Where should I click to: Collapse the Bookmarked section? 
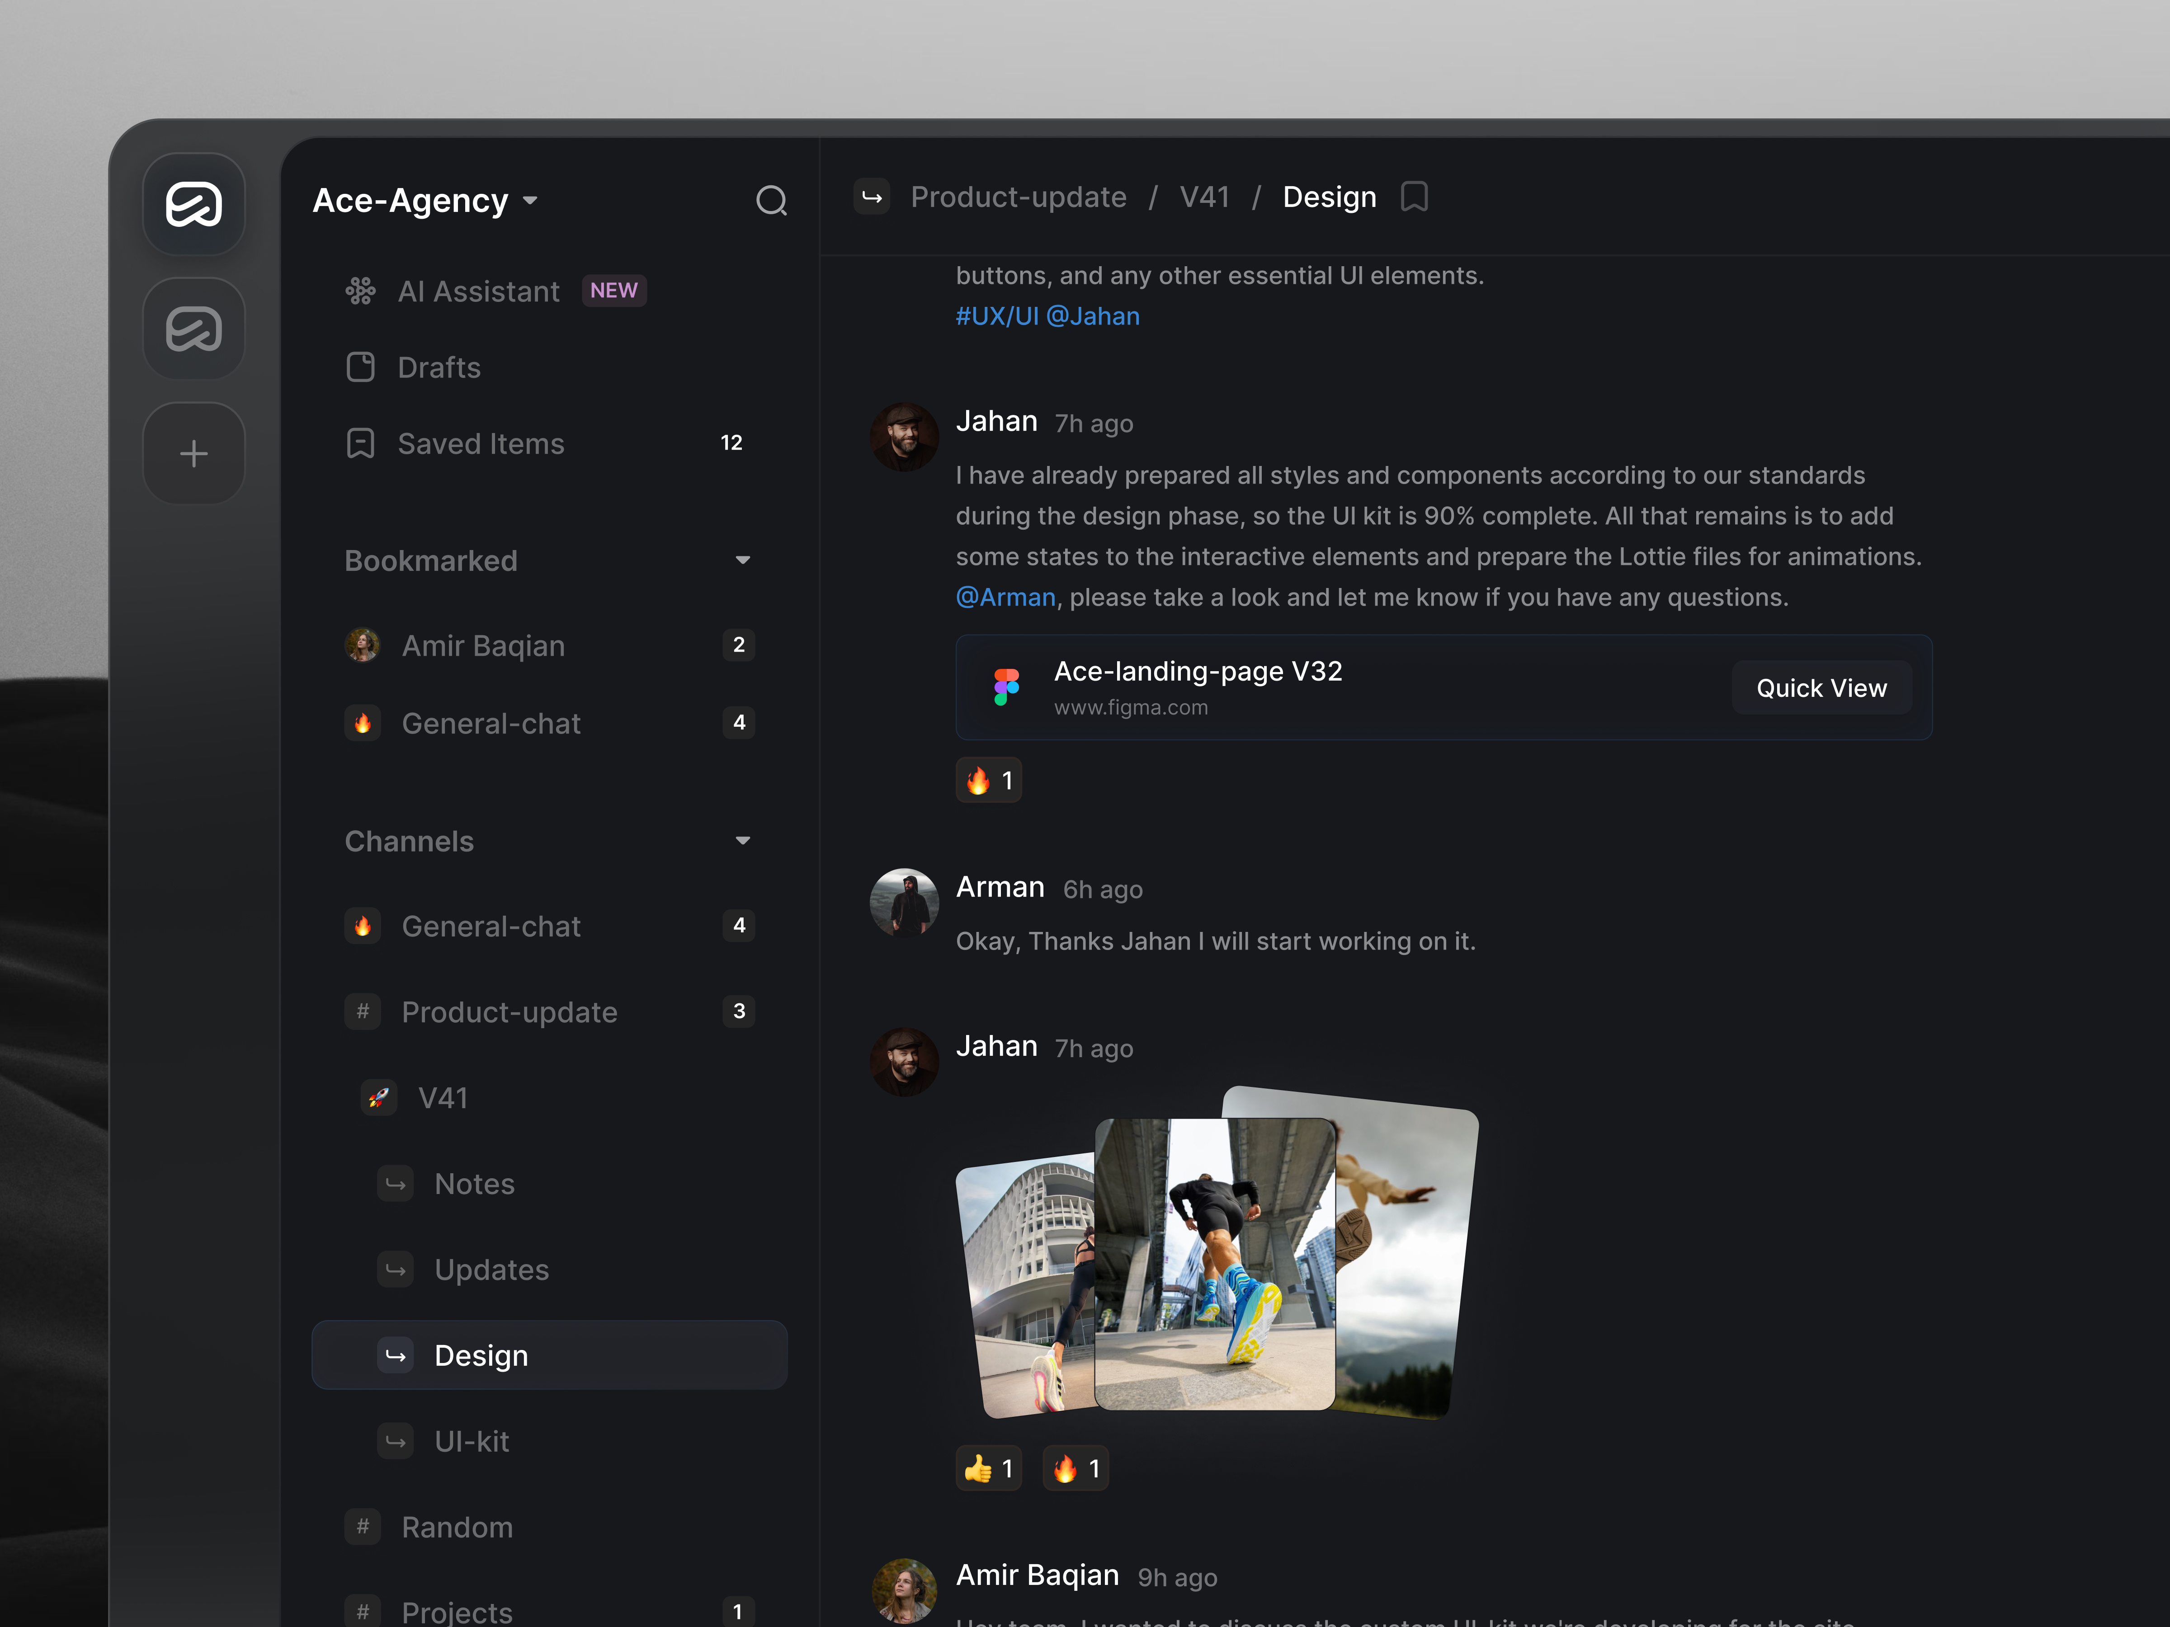point(743,560)
